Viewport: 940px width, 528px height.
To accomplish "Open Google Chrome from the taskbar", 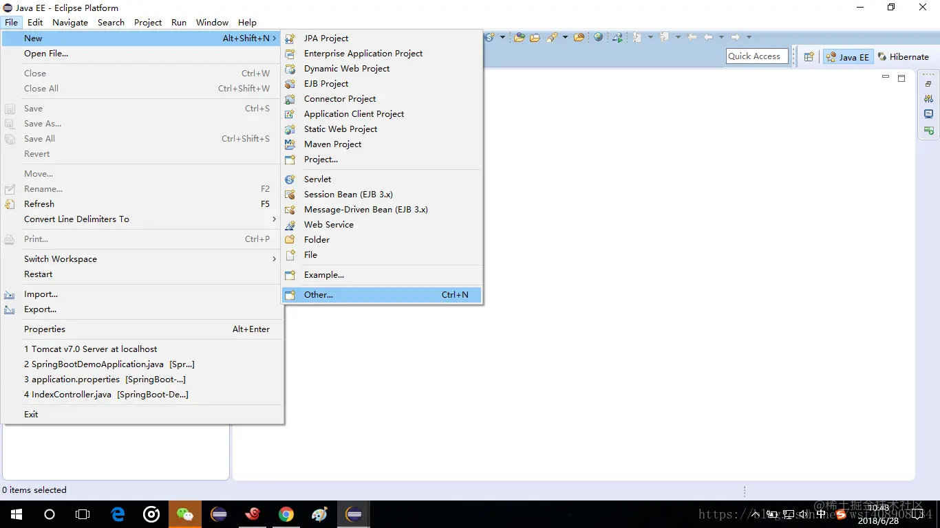I will click(286, 514).
